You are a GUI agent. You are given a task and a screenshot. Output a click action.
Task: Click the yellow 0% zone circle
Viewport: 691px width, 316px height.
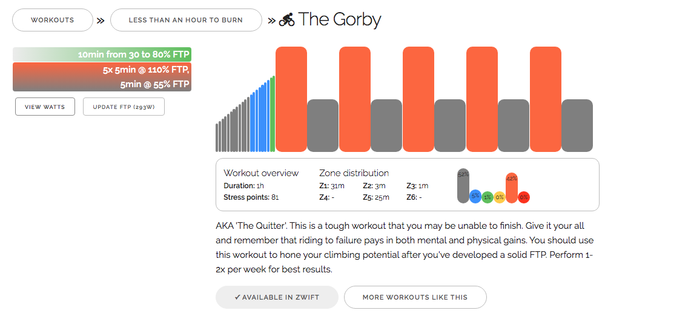click(500, 197)
